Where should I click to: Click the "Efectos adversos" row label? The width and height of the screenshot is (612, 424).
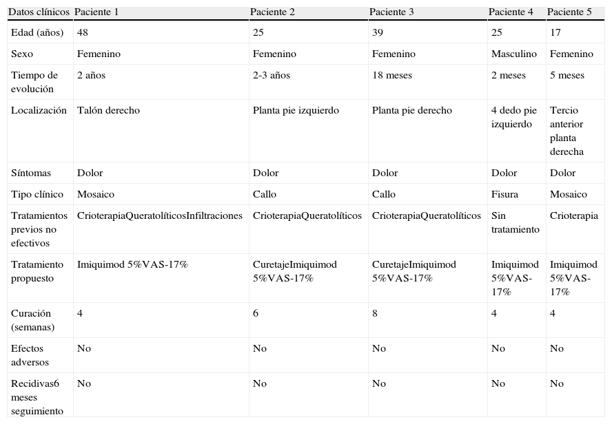pos(30,355)
